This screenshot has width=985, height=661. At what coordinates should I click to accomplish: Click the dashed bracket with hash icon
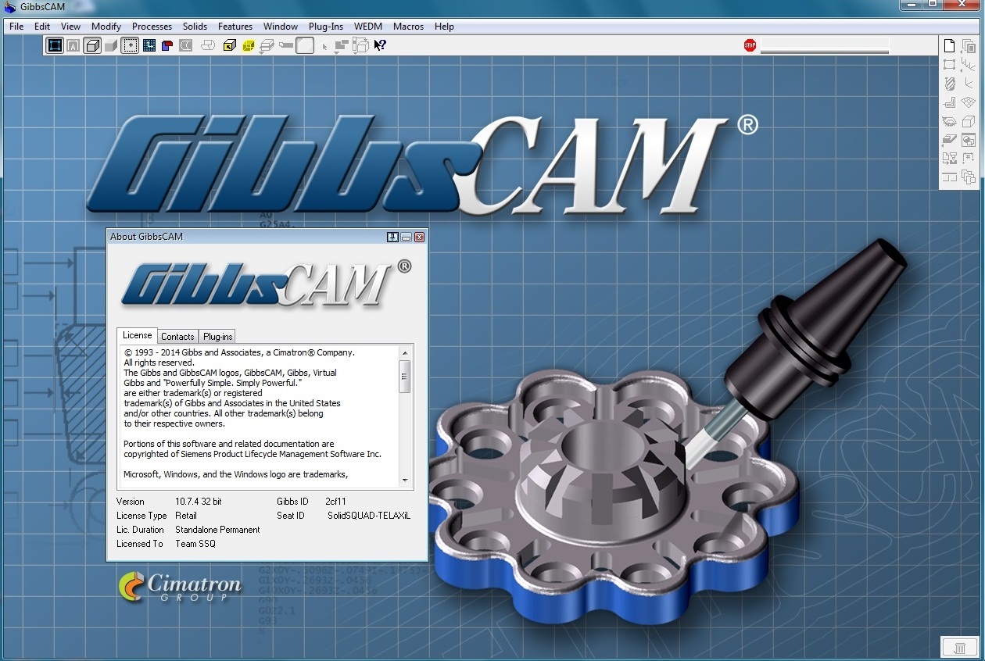coord(969,159)
